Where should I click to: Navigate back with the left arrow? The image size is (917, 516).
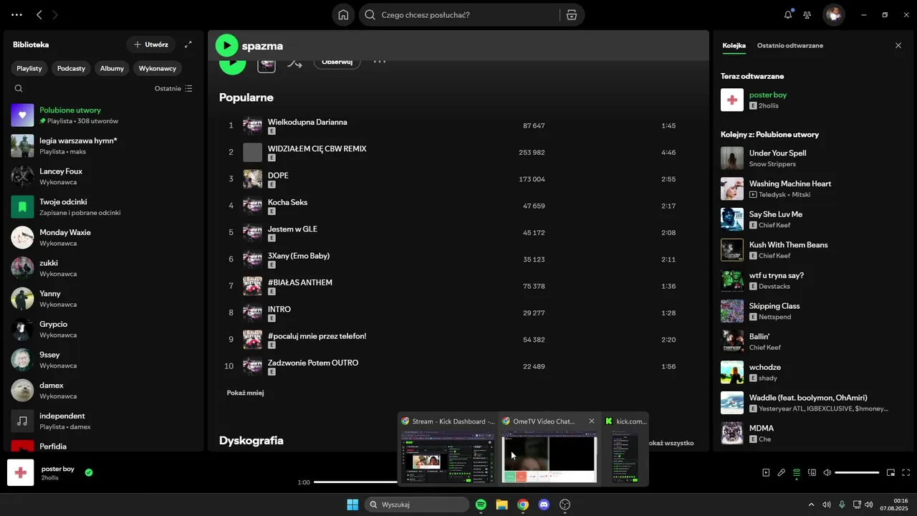[39, 14]
